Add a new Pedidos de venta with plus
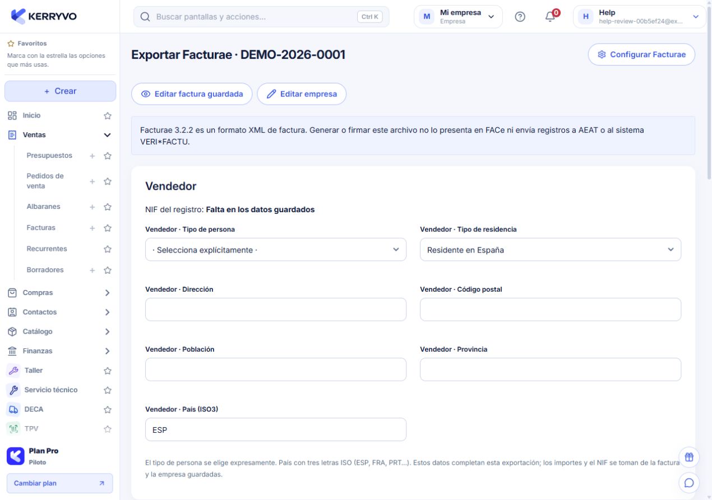The width and height of the screenshot is (712, 500). click(93, 181)
